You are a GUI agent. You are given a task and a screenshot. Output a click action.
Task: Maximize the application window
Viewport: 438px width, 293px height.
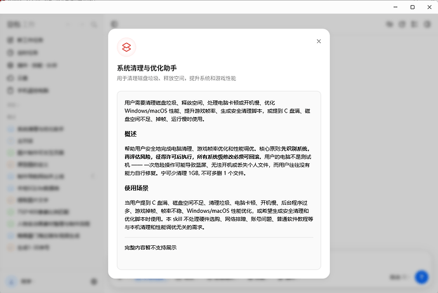click(413, 7)
